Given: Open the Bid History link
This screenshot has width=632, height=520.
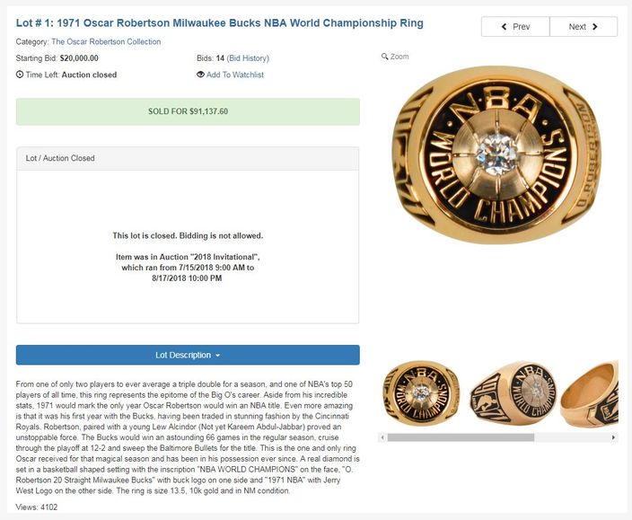Looking at the screenshot, I should tap(248, 58).
